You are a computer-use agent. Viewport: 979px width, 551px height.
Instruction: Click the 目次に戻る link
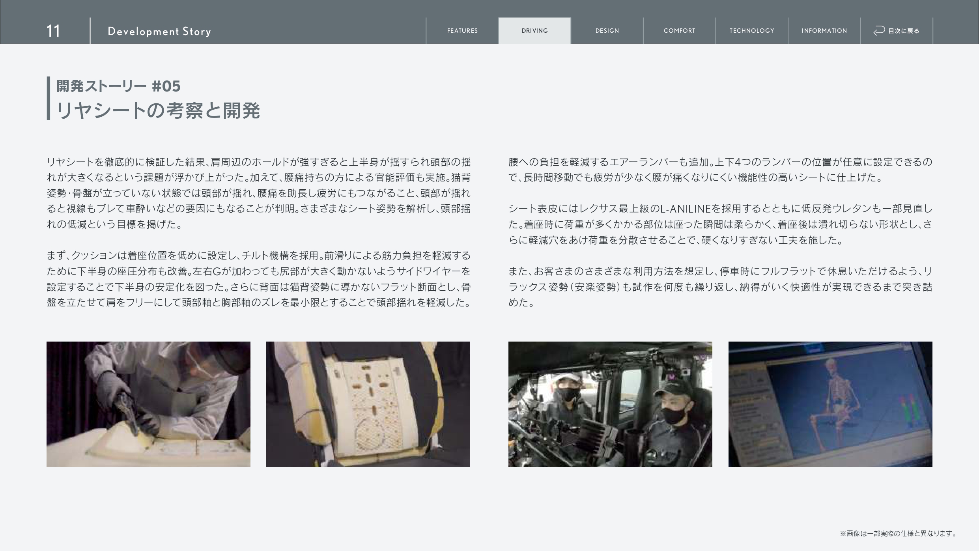click(x=903, y=31)
